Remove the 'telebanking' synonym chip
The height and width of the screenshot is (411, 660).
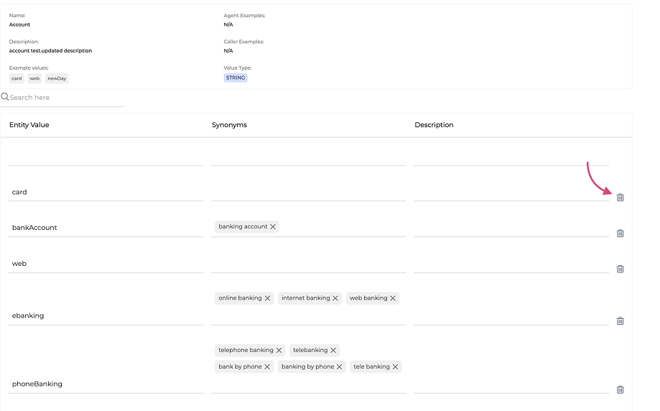point(333,351)
